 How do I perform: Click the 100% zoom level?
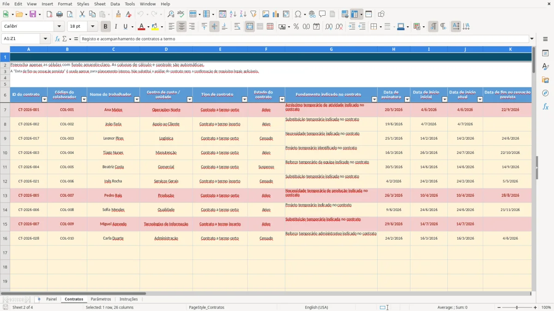click(x=546, y=307)
